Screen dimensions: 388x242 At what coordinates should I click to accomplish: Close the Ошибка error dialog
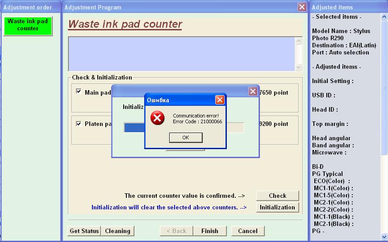[220, 100]
